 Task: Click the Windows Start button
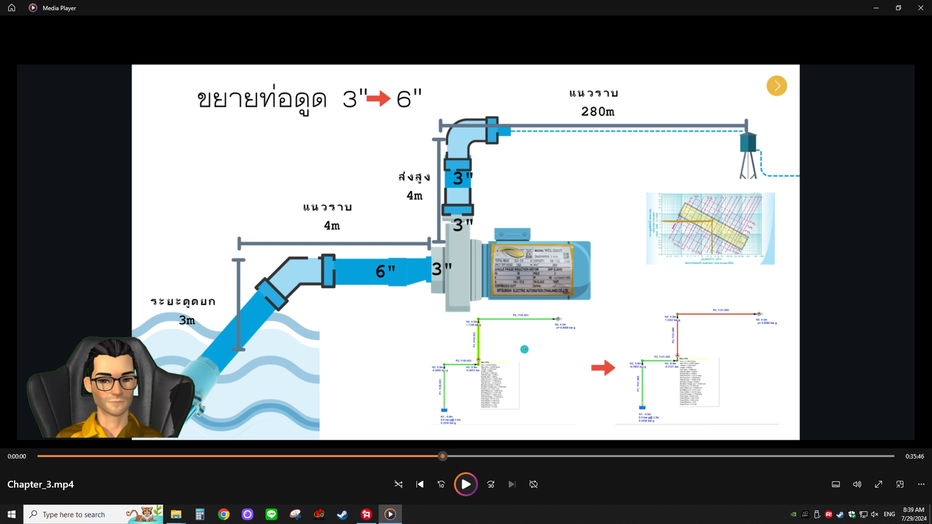click(12, 514)
